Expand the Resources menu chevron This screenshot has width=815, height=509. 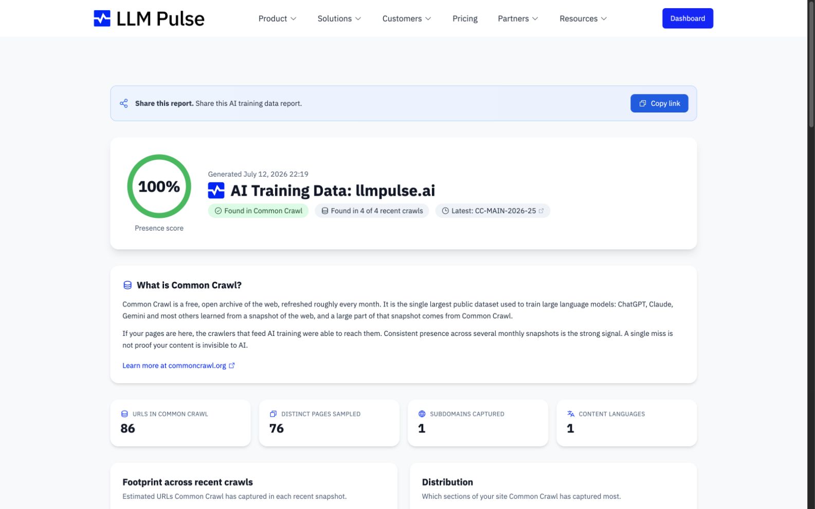[604, 18]
